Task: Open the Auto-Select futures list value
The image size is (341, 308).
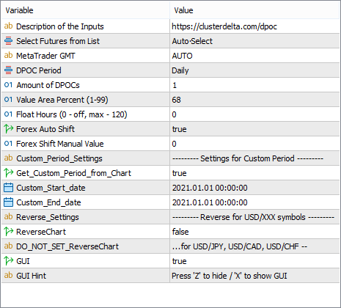Action: click(x=254, y=41)
